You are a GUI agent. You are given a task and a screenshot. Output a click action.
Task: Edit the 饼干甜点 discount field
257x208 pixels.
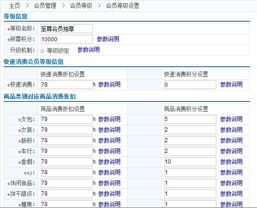(x=67, y=194)
